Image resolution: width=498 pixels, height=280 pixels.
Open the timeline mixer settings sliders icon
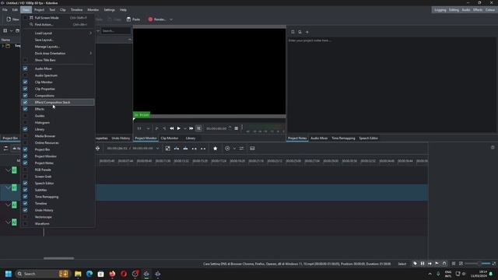click(241, 149)
